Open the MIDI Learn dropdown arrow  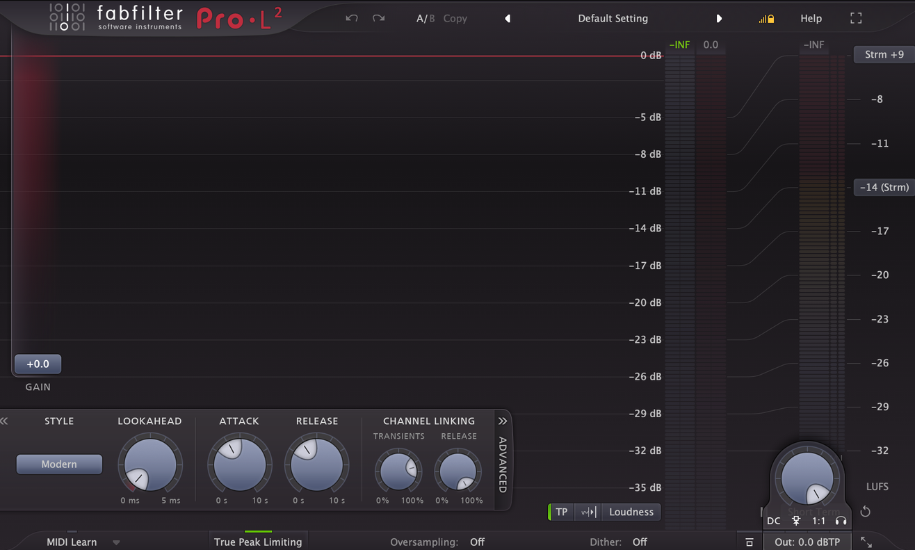pos(116,542)
